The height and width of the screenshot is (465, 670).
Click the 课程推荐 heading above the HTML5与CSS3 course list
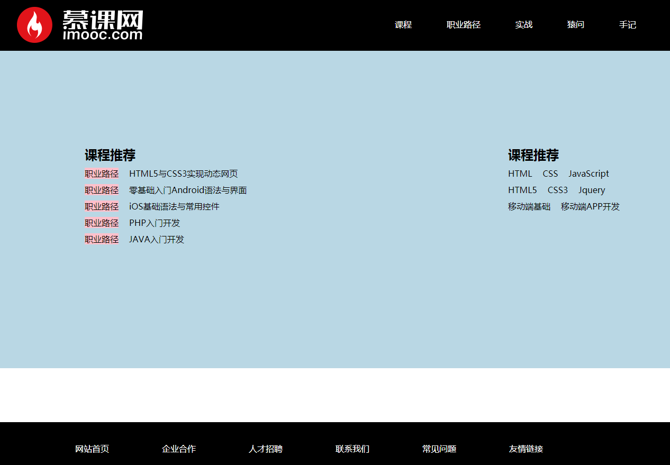[x=110, y=155]
